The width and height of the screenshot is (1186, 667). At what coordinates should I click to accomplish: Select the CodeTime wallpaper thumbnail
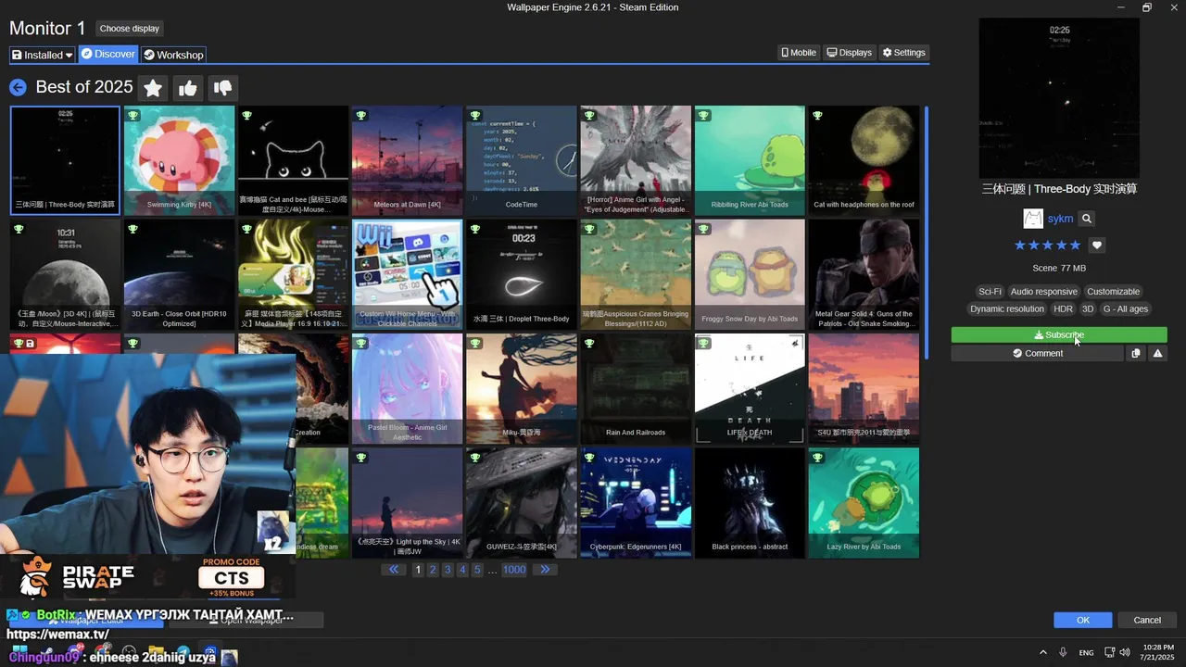(x=522, y=160)
